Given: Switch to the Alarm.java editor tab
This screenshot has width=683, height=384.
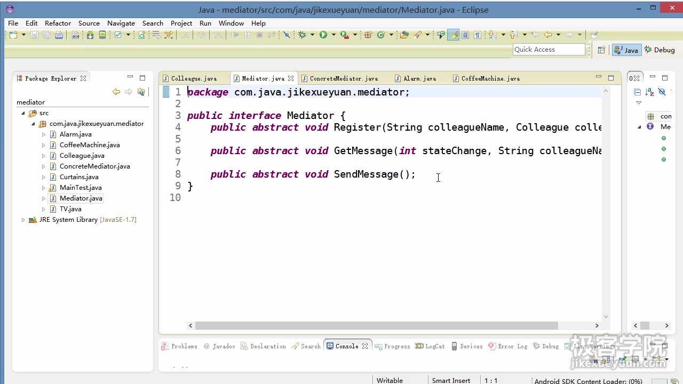Looking at the screenshot, I should pyautogui.click(x=419, y=78).
